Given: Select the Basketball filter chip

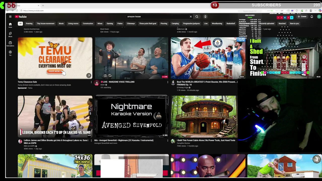Looking at the screenshot, I should [x=231, y=23].
